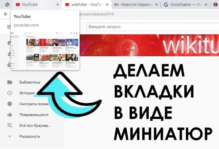Click the Введите запрос search field
Screen dimensions: 219x149
pyautogui.click(x=146, y=27)
